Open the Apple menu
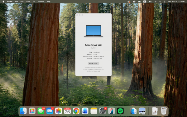Viewport: 187px width, 117px height. point(3,2)
